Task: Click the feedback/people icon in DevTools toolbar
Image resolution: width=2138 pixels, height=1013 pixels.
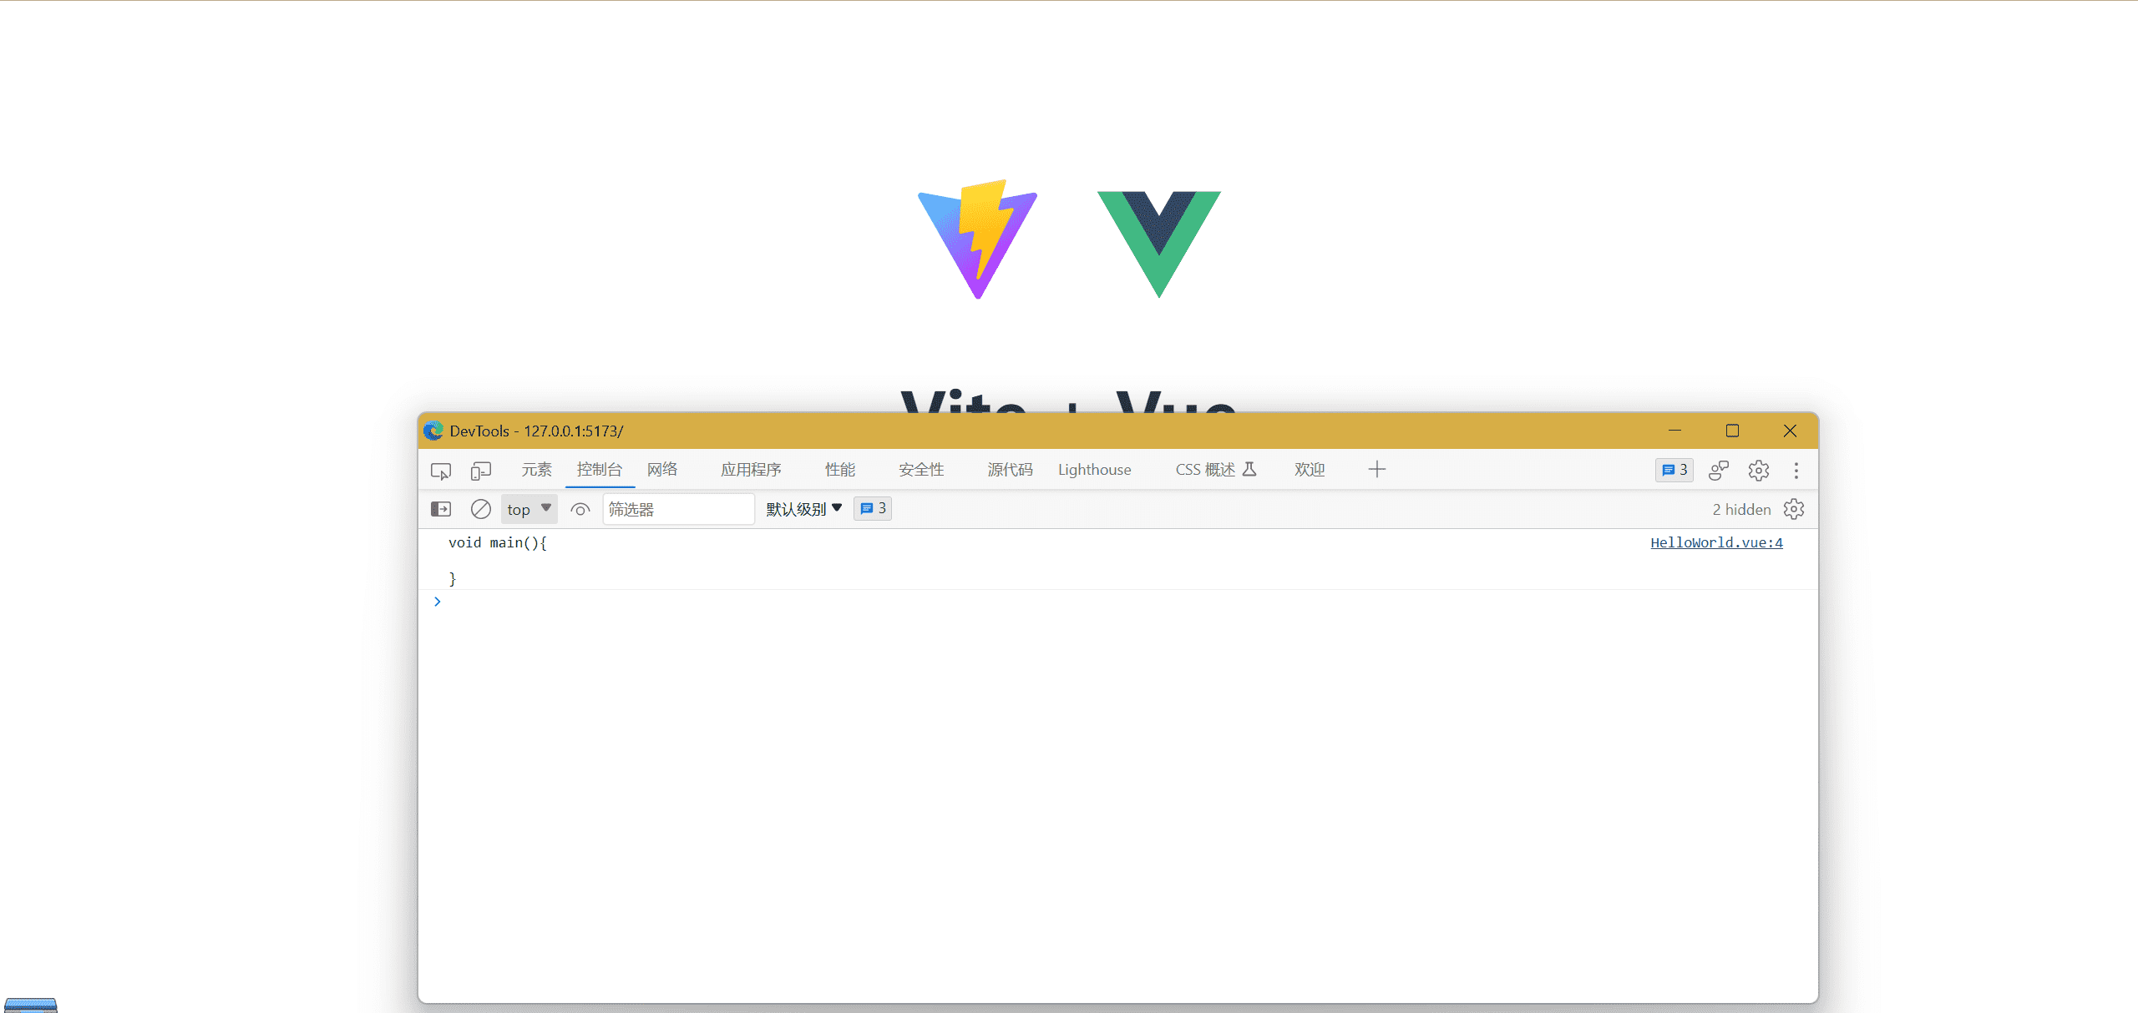Action: [x=1719, y=471]
